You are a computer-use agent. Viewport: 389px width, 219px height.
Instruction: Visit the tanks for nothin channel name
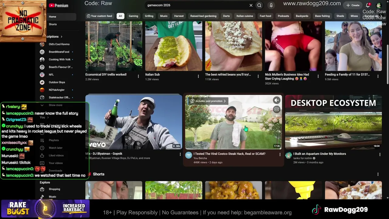[x=303, y=158]
